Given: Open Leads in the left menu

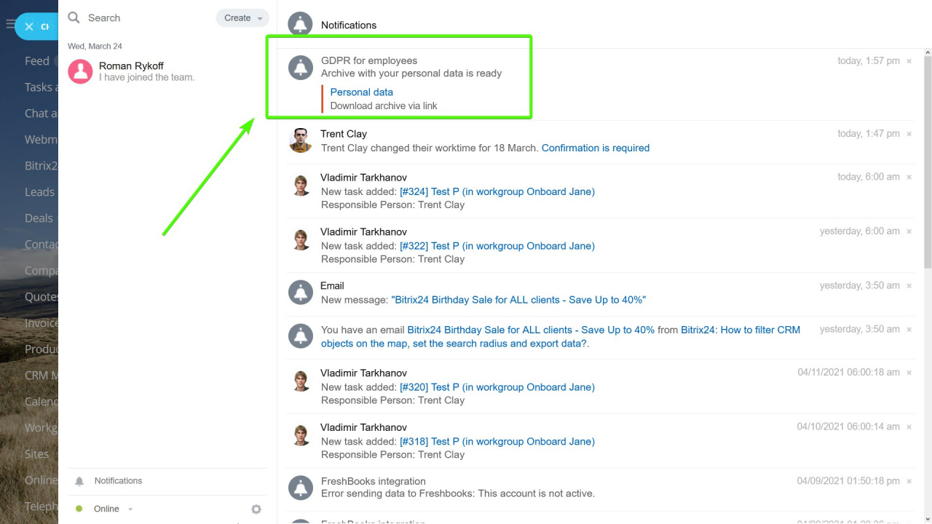Looking at the screenshot, I should pyautogui.click(x=39, y=192).
